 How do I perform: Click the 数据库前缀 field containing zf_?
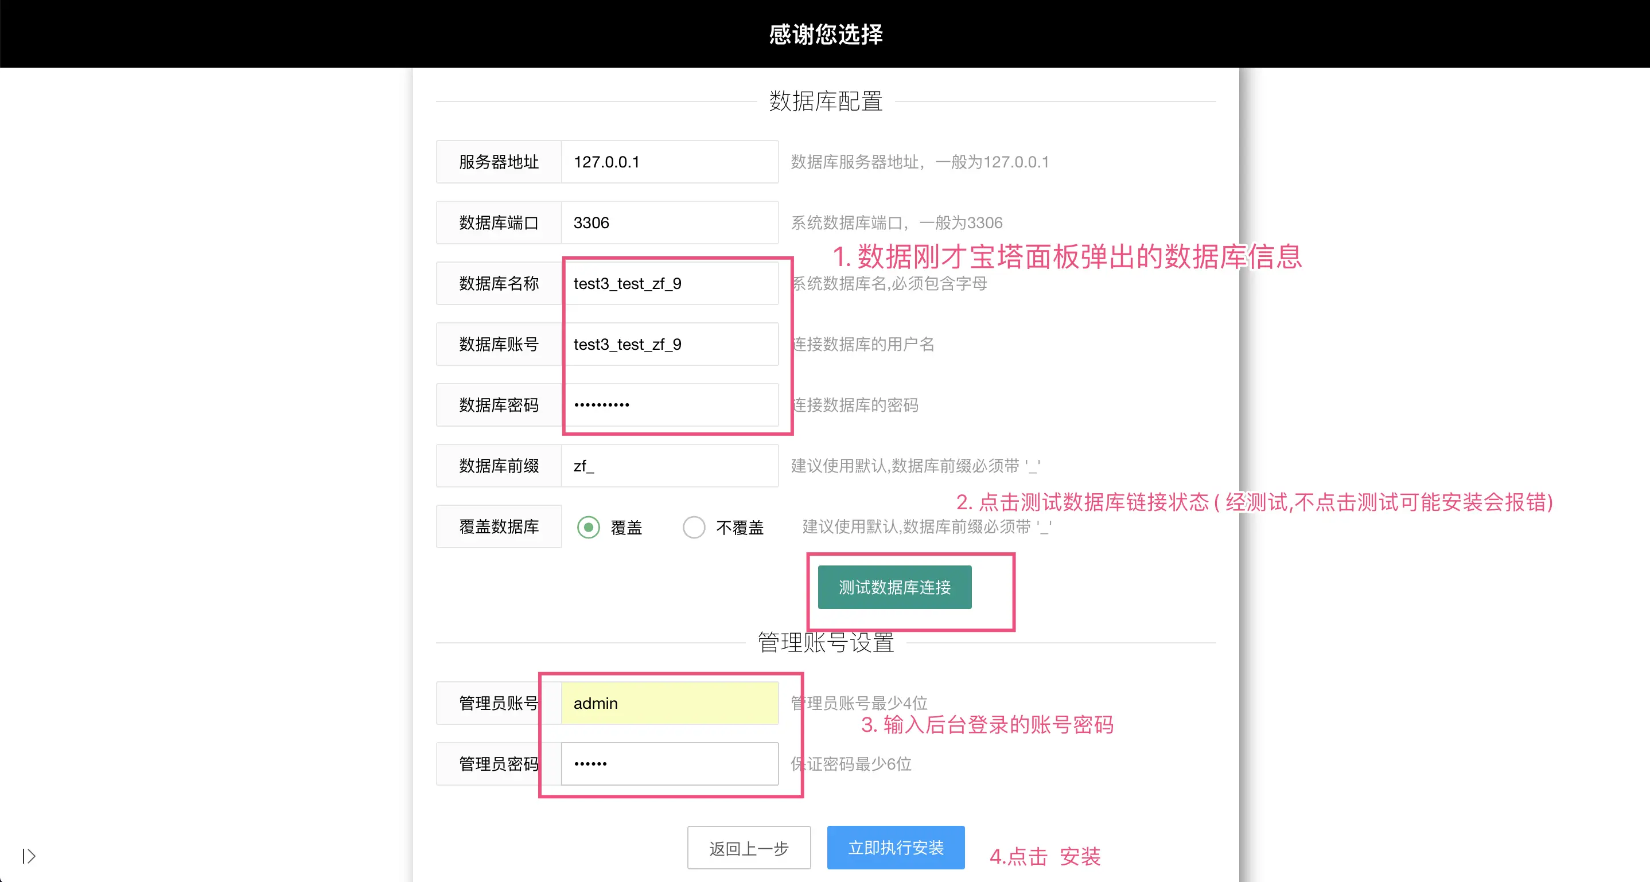click(x=670, y=466)
